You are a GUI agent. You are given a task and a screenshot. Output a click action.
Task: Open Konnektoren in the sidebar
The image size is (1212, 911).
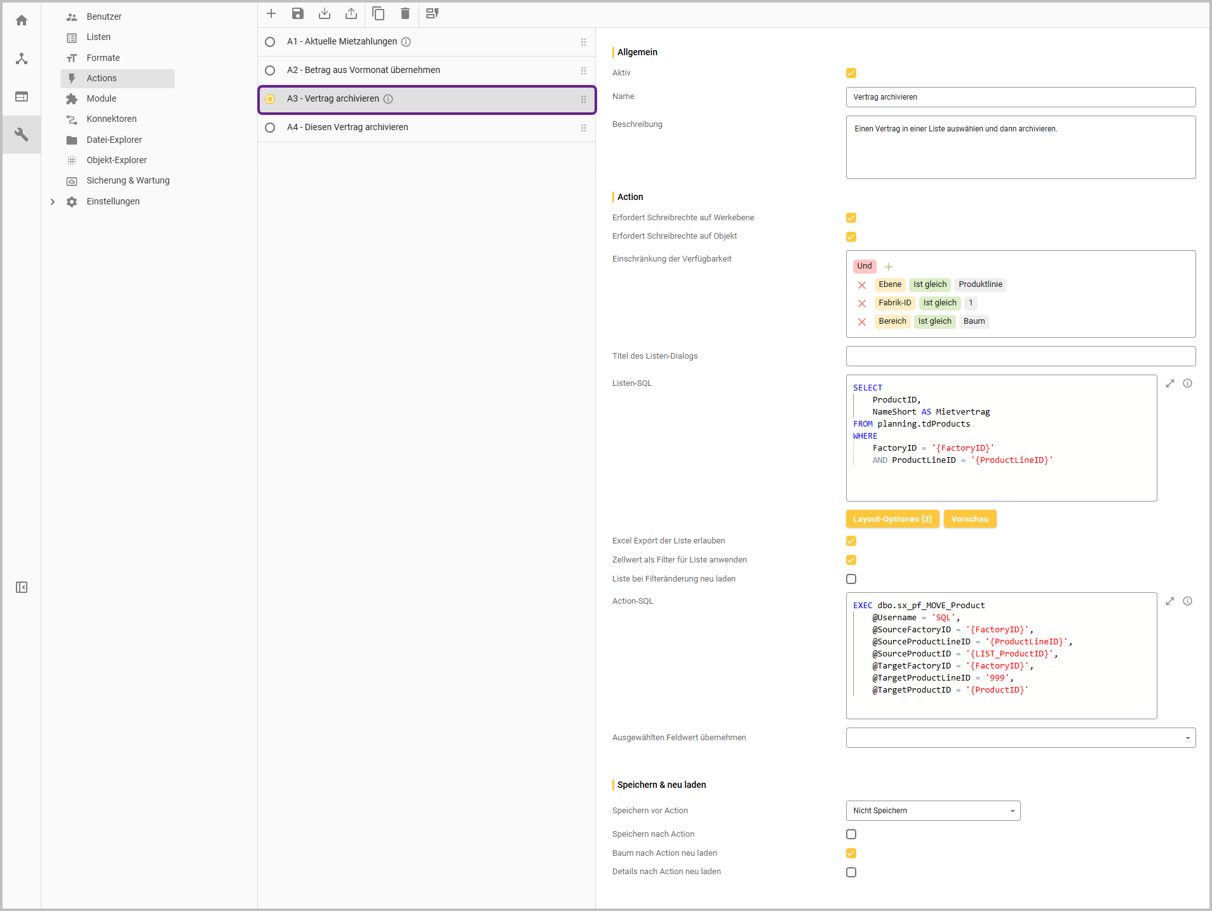click(112, 119)
